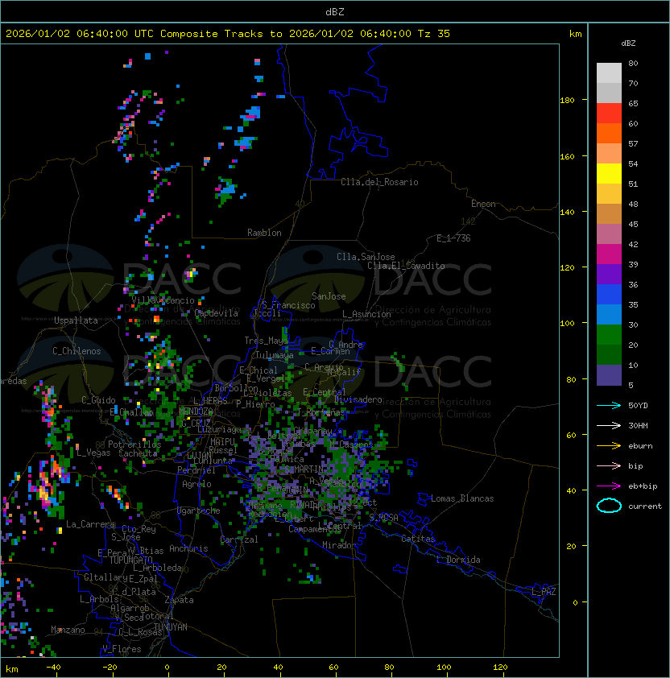Click the 'Potrerillos' map label
This screenshot has width=670, height=678.
[134, 444]
